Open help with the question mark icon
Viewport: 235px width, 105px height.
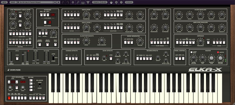click(121, 2)
